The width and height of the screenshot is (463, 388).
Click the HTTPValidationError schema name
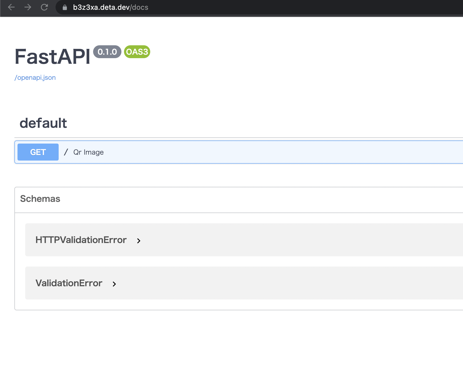point(81,240)
